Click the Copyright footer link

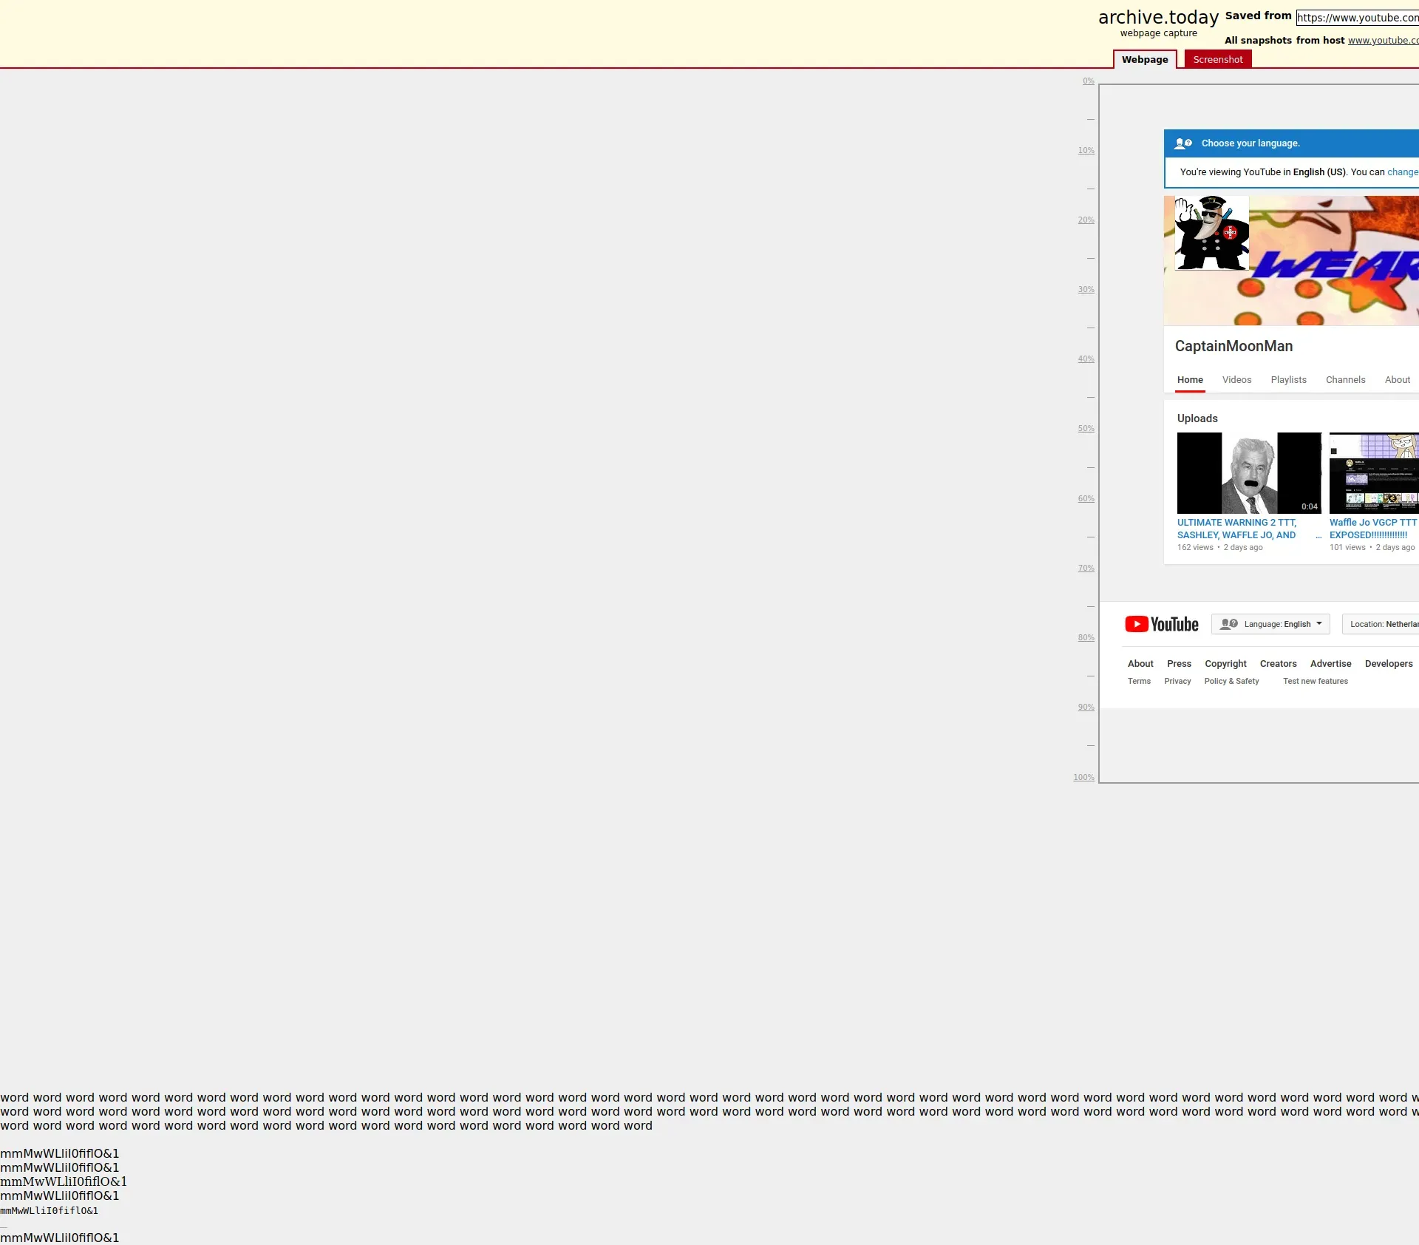[x=1225, y=664]
